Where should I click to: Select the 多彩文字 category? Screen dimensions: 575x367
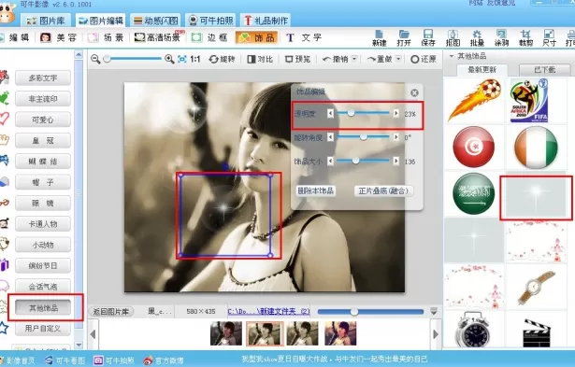43,78
